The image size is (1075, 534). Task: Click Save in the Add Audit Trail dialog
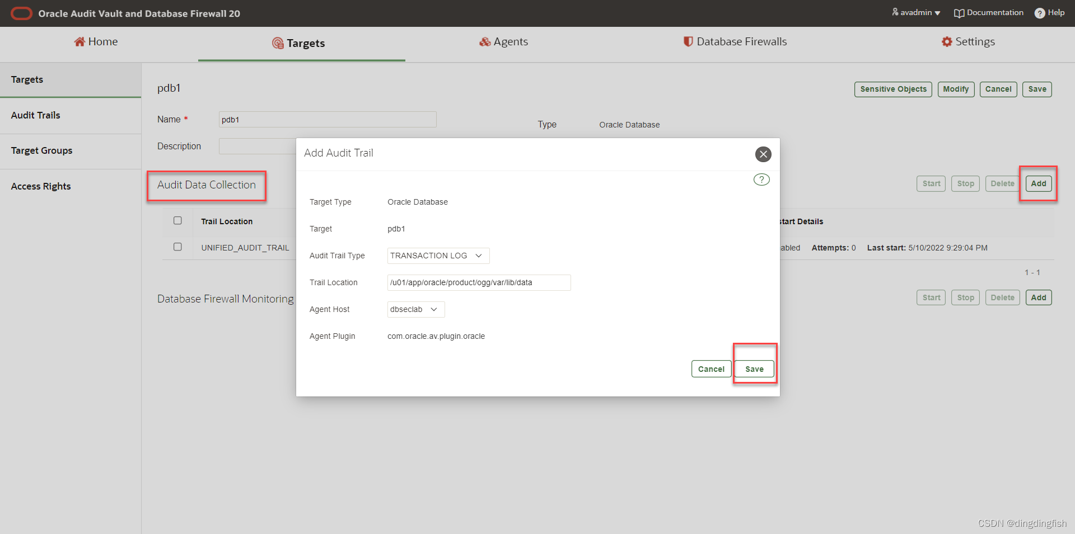click(x=754, y=369)
